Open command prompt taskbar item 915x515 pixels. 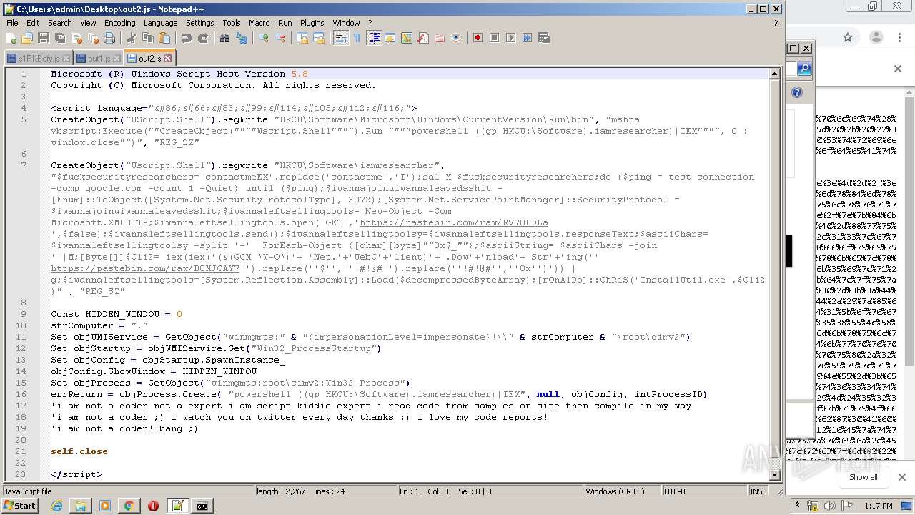tap(202, 506)
